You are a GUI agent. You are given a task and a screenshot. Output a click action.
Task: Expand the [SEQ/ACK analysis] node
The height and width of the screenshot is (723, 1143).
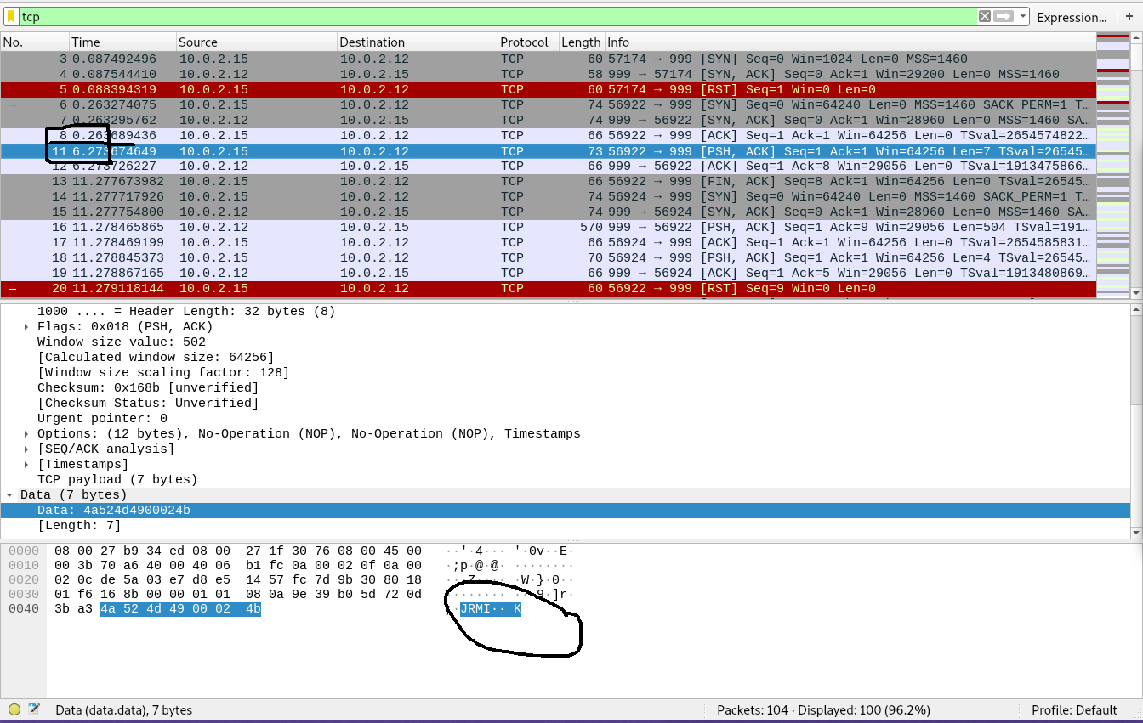click(x=27, y=449)
